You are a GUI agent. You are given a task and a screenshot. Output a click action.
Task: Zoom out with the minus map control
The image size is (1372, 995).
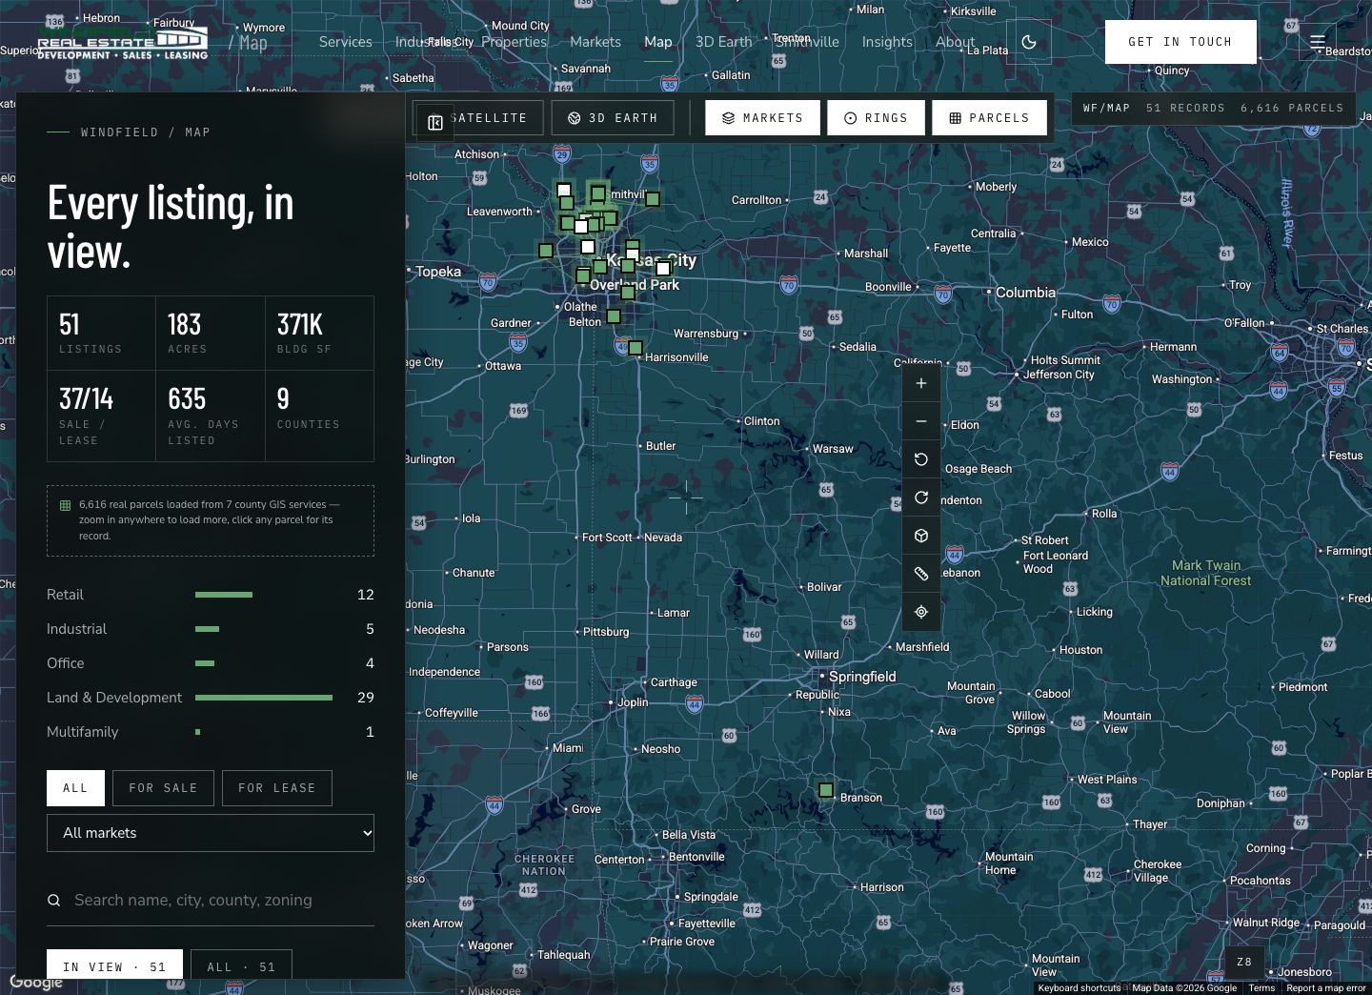[920, 421]
